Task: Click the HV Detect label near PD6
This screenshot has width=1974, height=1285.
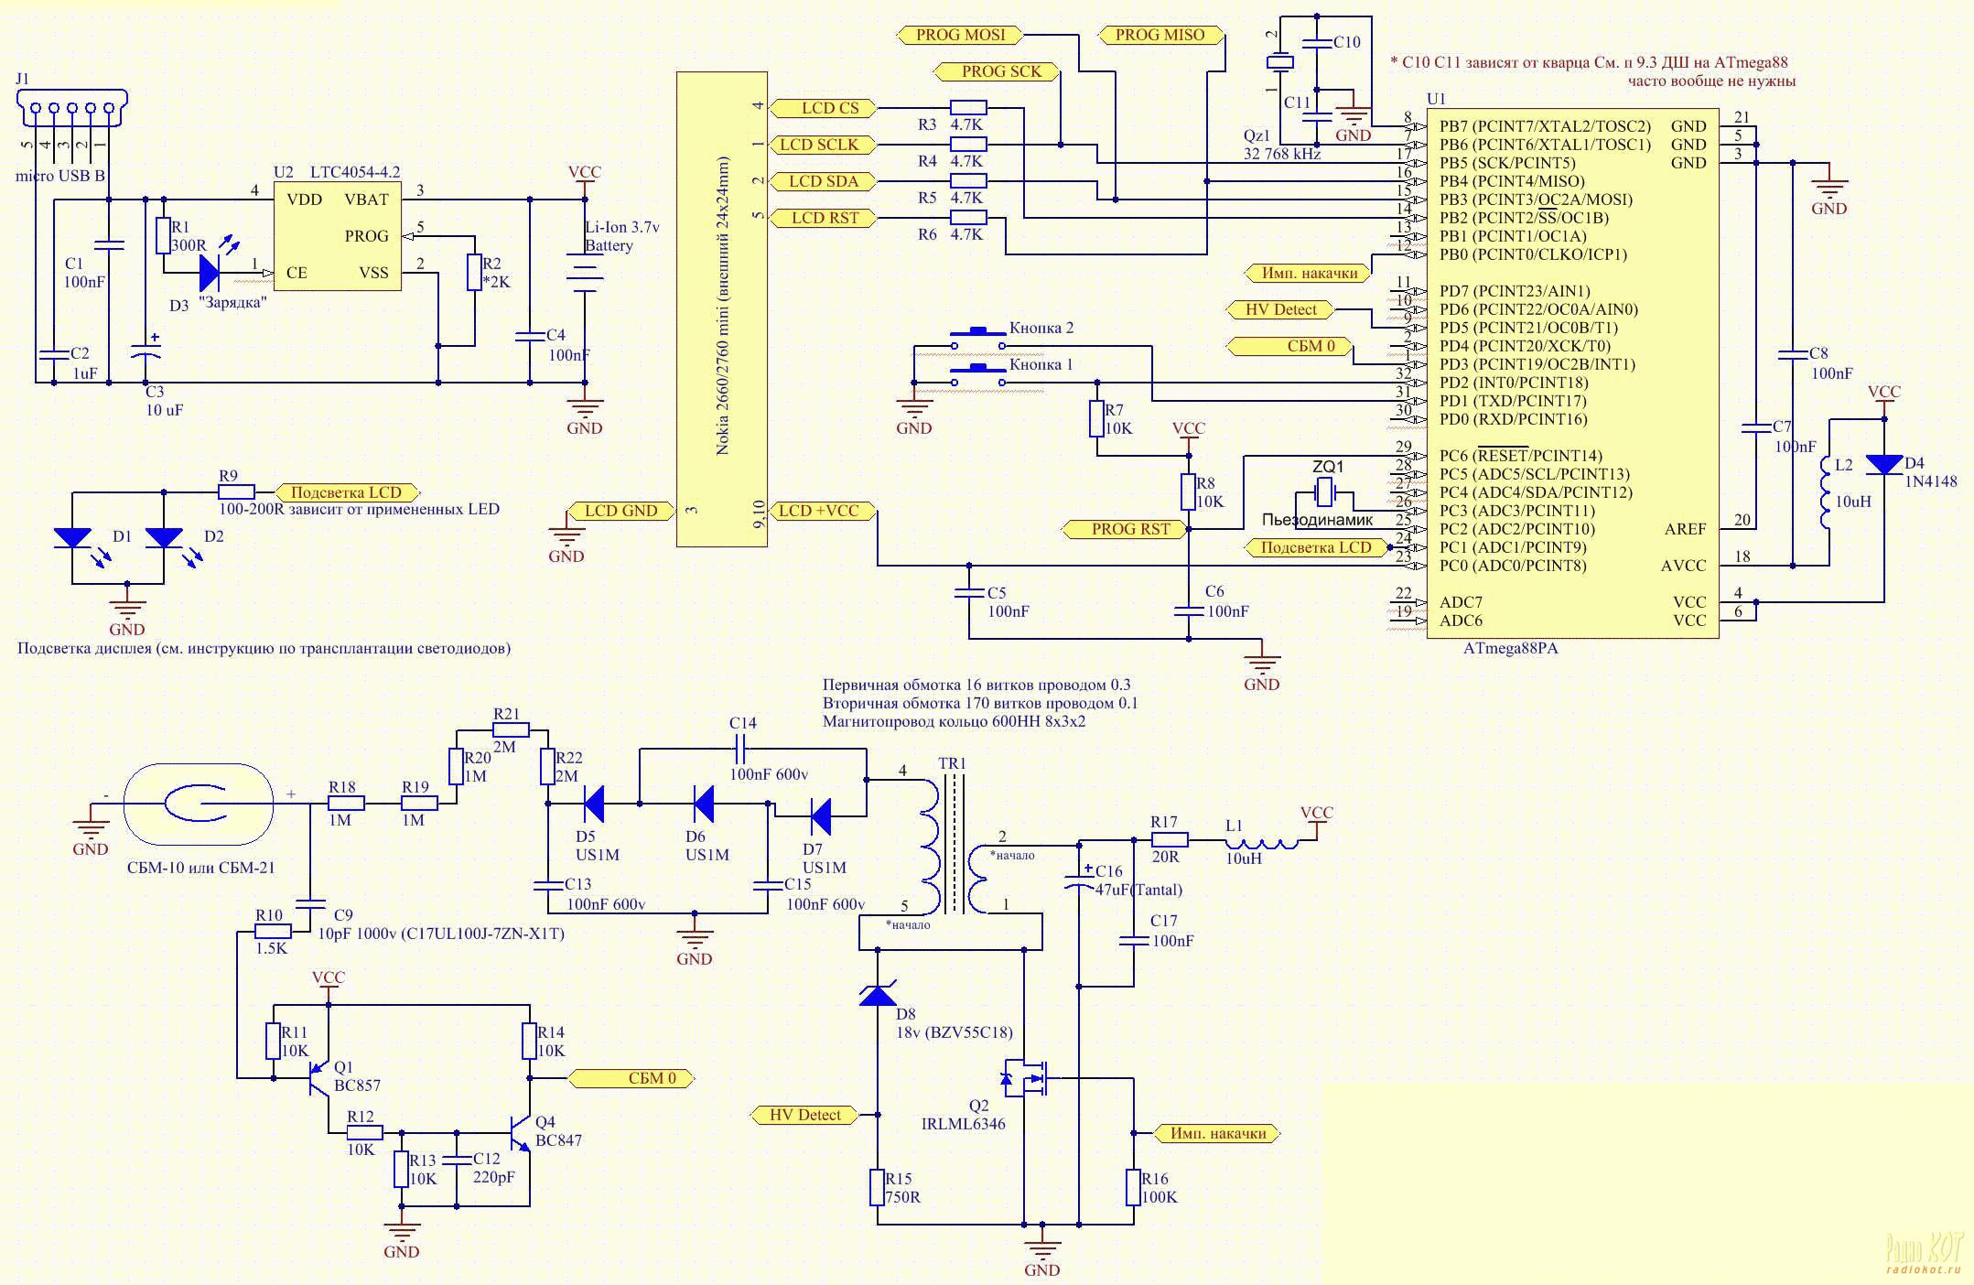Action: [x=1280, y=309]
